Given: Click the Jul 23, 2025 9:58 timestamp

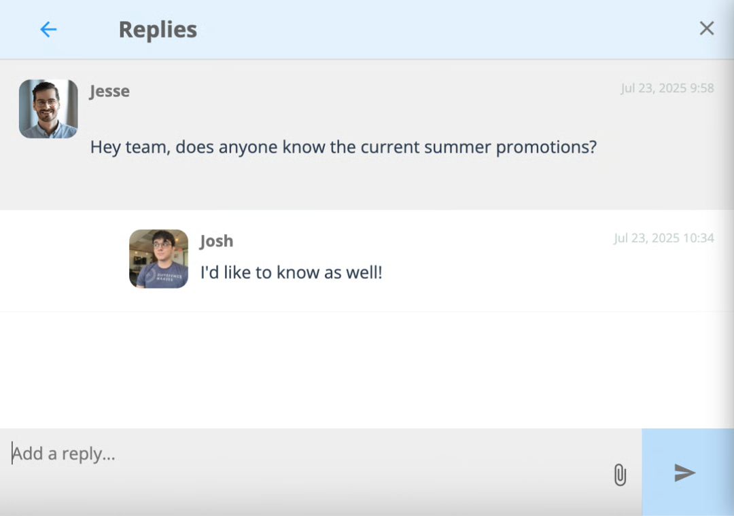Looking at the screenshot, I should point(667,88).
